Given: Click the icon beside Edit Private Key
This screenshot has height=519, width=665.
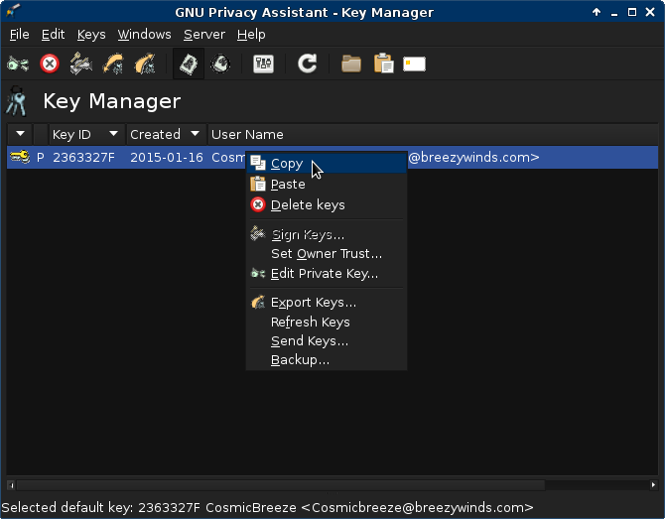Looking at the screenshot, I should [258, 274].
